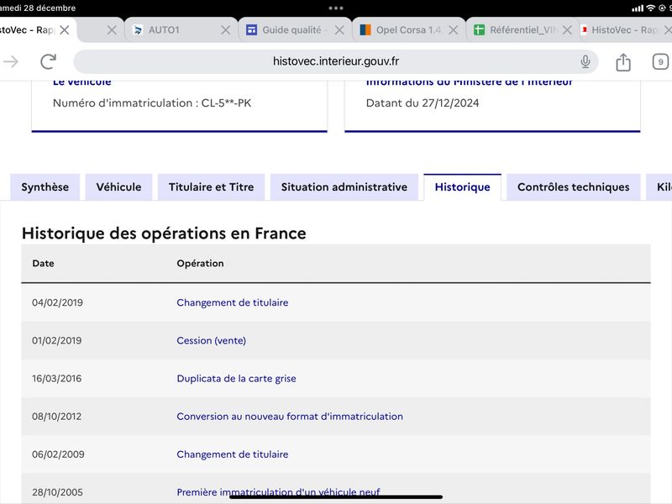Select the date 28/10/2005

(x=57, y=492)
